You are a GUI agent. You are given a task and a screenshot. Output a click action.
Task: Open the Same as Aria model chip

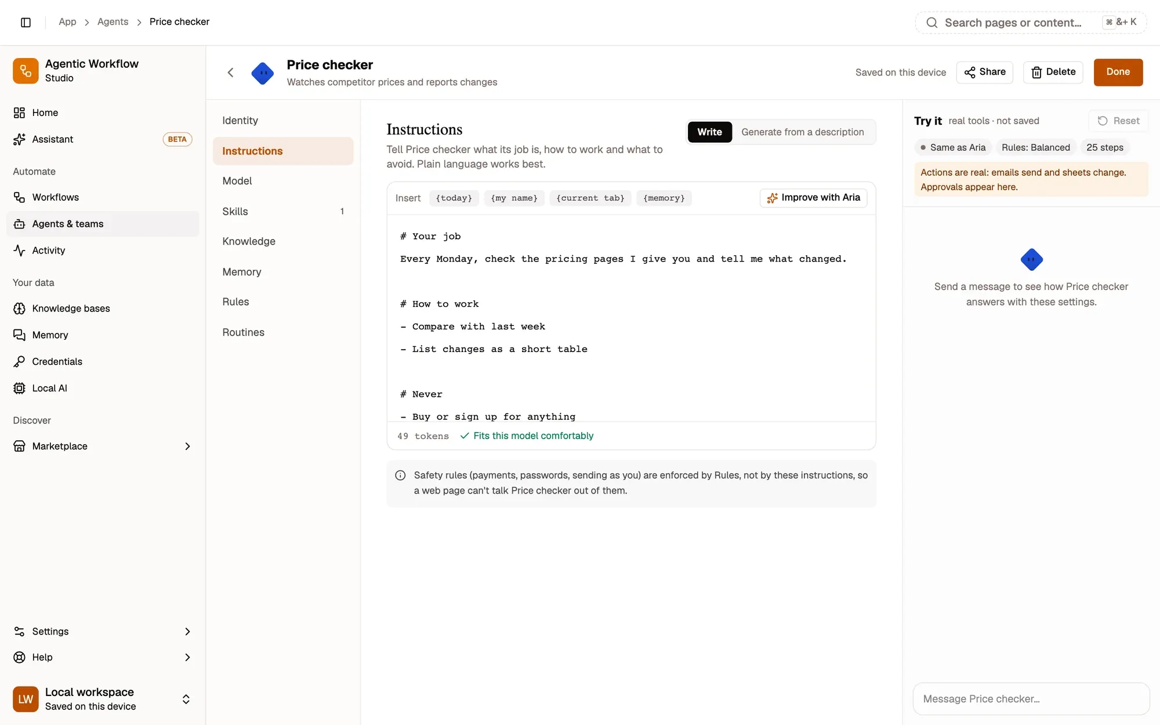point(953,147)
